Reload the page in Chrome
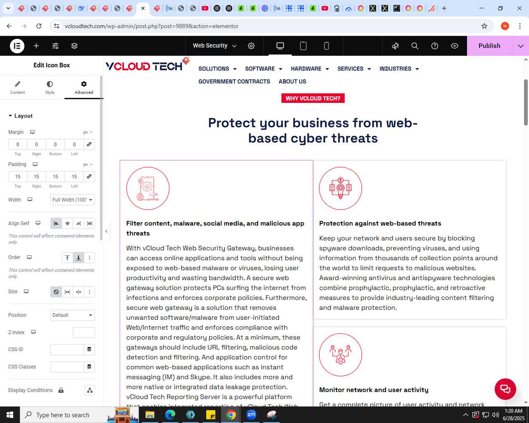This screenshot has height=423, width=529. 39,26
